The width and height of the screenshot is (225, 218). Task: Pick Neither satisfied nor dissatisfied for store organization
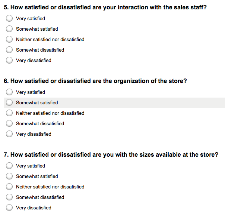pos(9,113)
